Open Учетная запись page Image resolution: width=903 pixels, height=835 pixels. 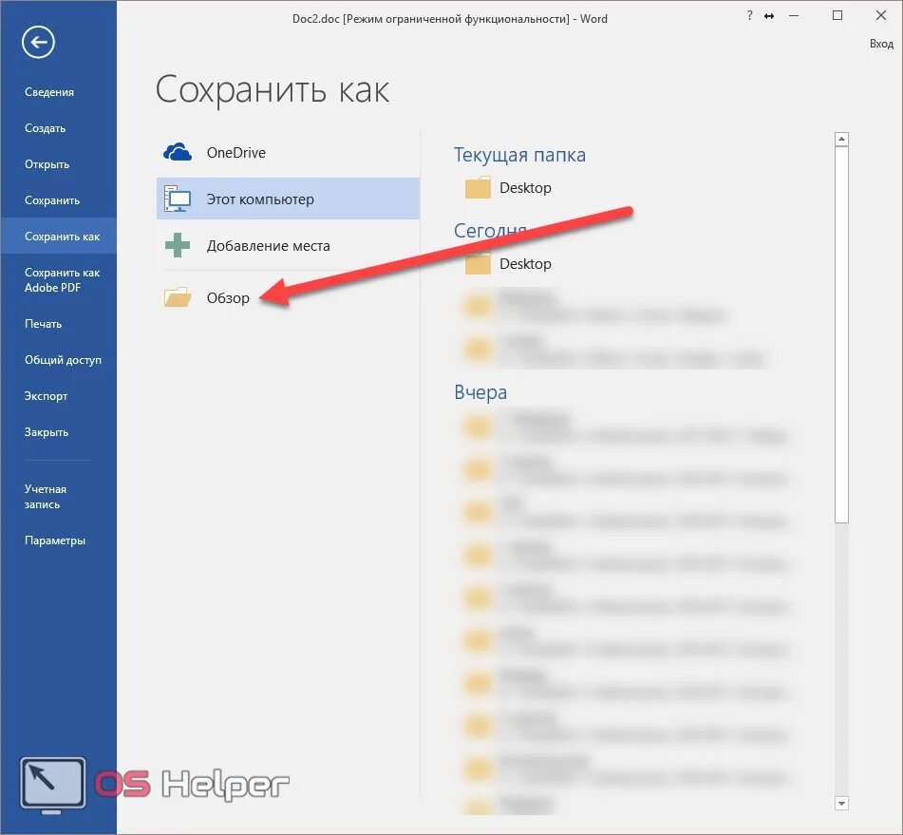pos(46,497)
